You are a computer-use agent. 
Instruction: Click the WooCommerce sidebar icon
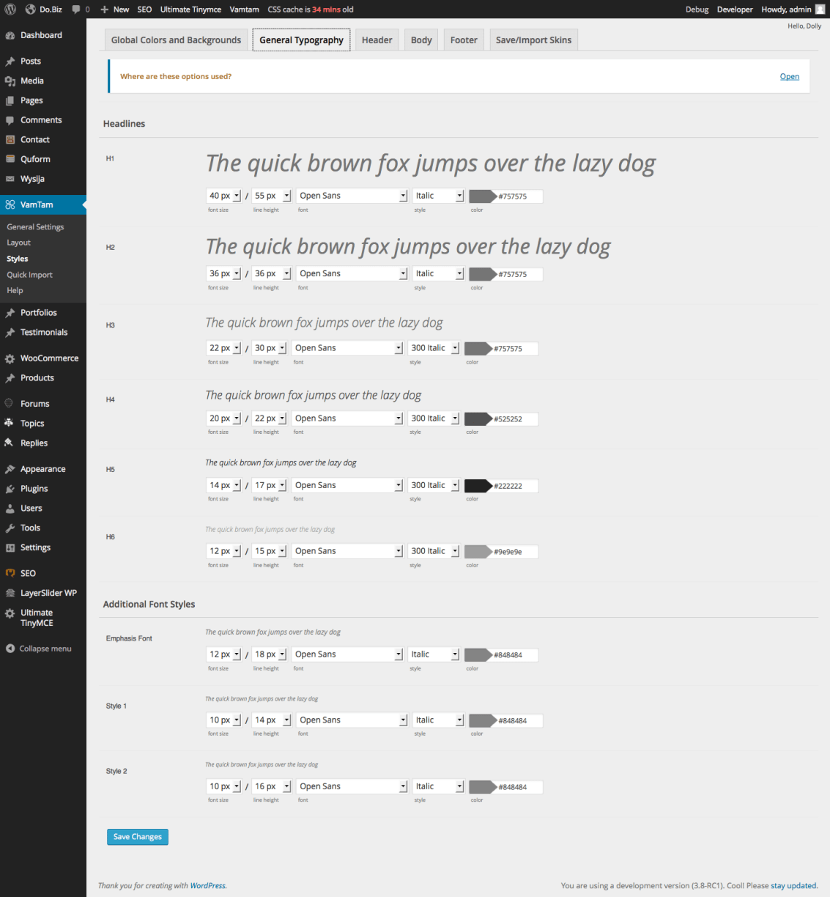coord(10,358)
